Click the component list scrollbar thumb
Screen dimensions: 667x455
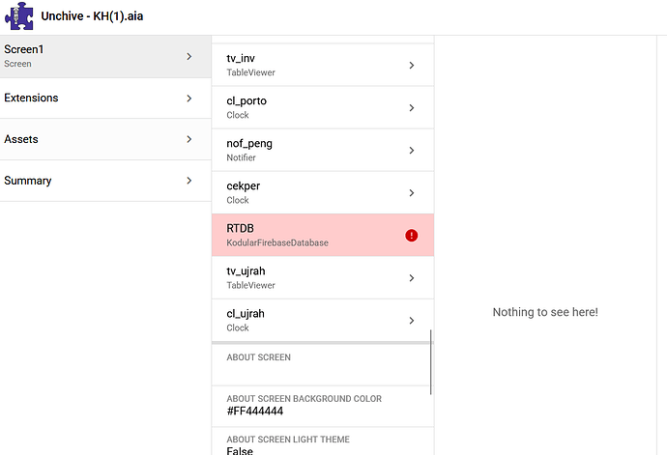click(x=431, y=362)
